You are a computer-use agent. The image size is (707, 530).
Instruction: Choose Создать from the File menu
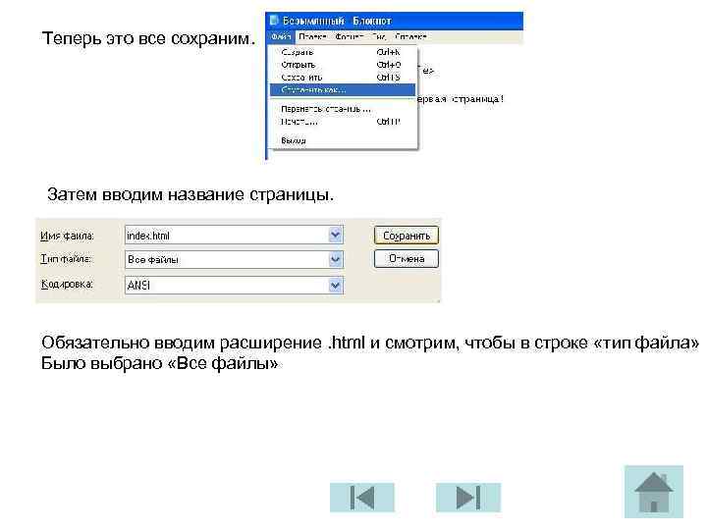tap(343, 52)
